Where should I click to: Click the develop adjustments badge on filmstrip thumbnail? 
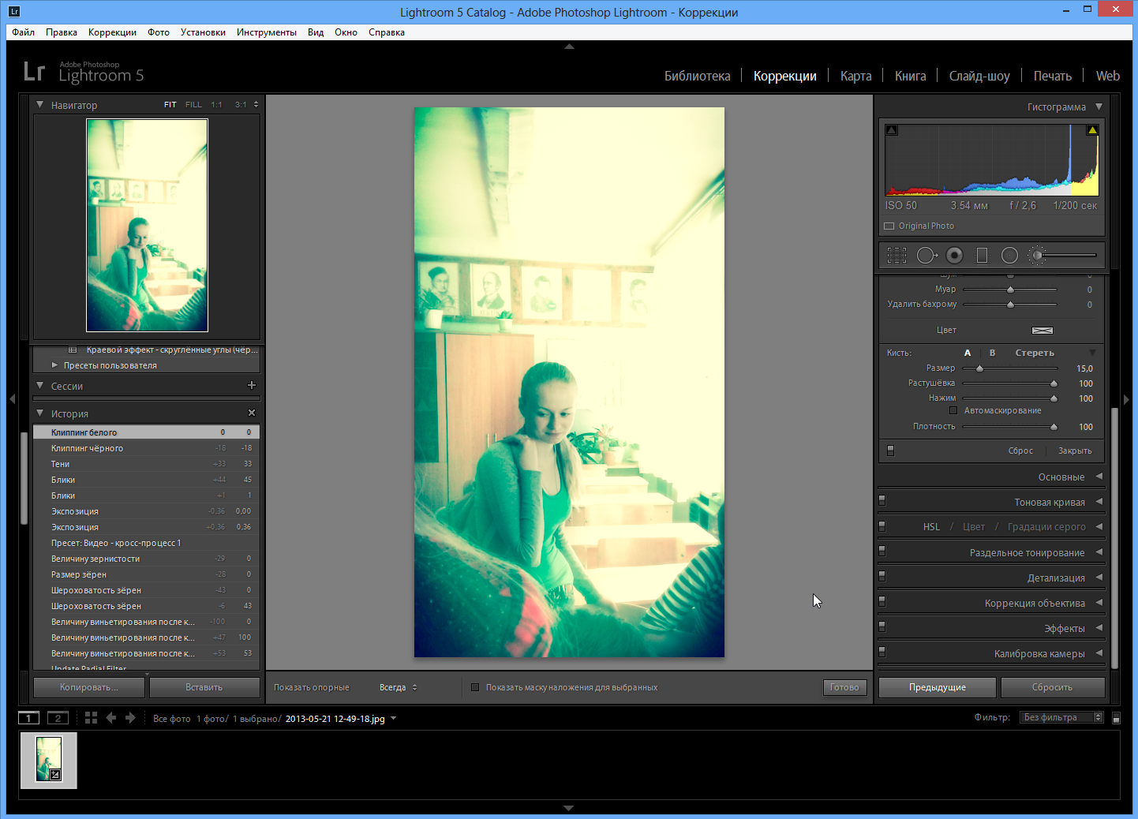coord(55,775)
